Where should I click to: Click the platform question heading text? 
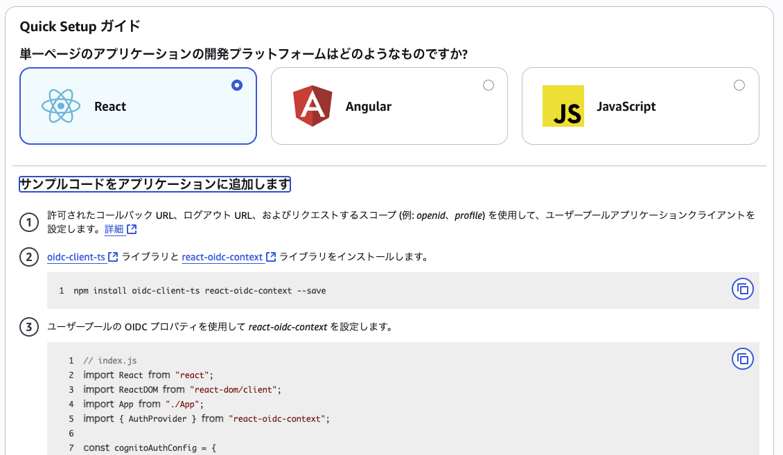coord(244,53)
